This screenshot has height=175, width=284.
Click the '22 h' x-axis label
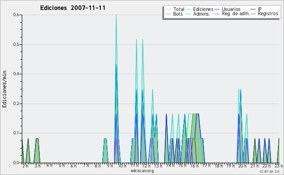click(x=266, y=166)
